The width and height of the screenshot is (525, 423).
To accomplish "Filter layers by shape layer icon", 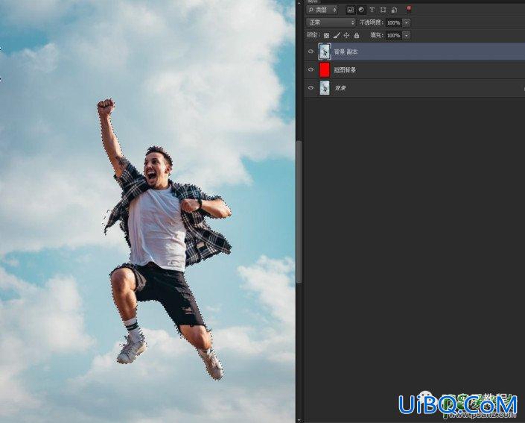I will (383, 10).
